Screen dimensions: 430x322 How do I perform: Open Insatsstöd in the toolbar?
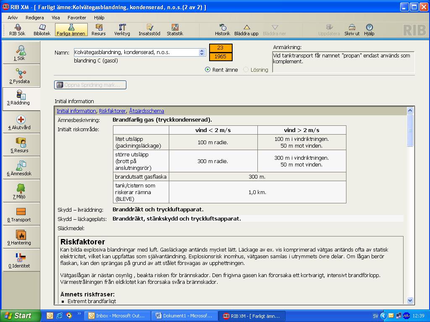(x=149, y=30)
